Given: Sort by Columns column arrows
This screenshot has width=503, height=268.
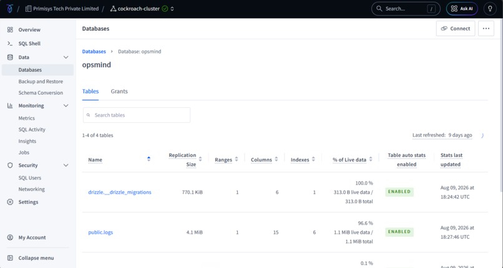Looking at the screenshot, I should pos(276,159).
